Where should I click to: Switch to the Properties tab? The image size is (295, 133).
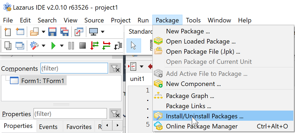(18, 126)
